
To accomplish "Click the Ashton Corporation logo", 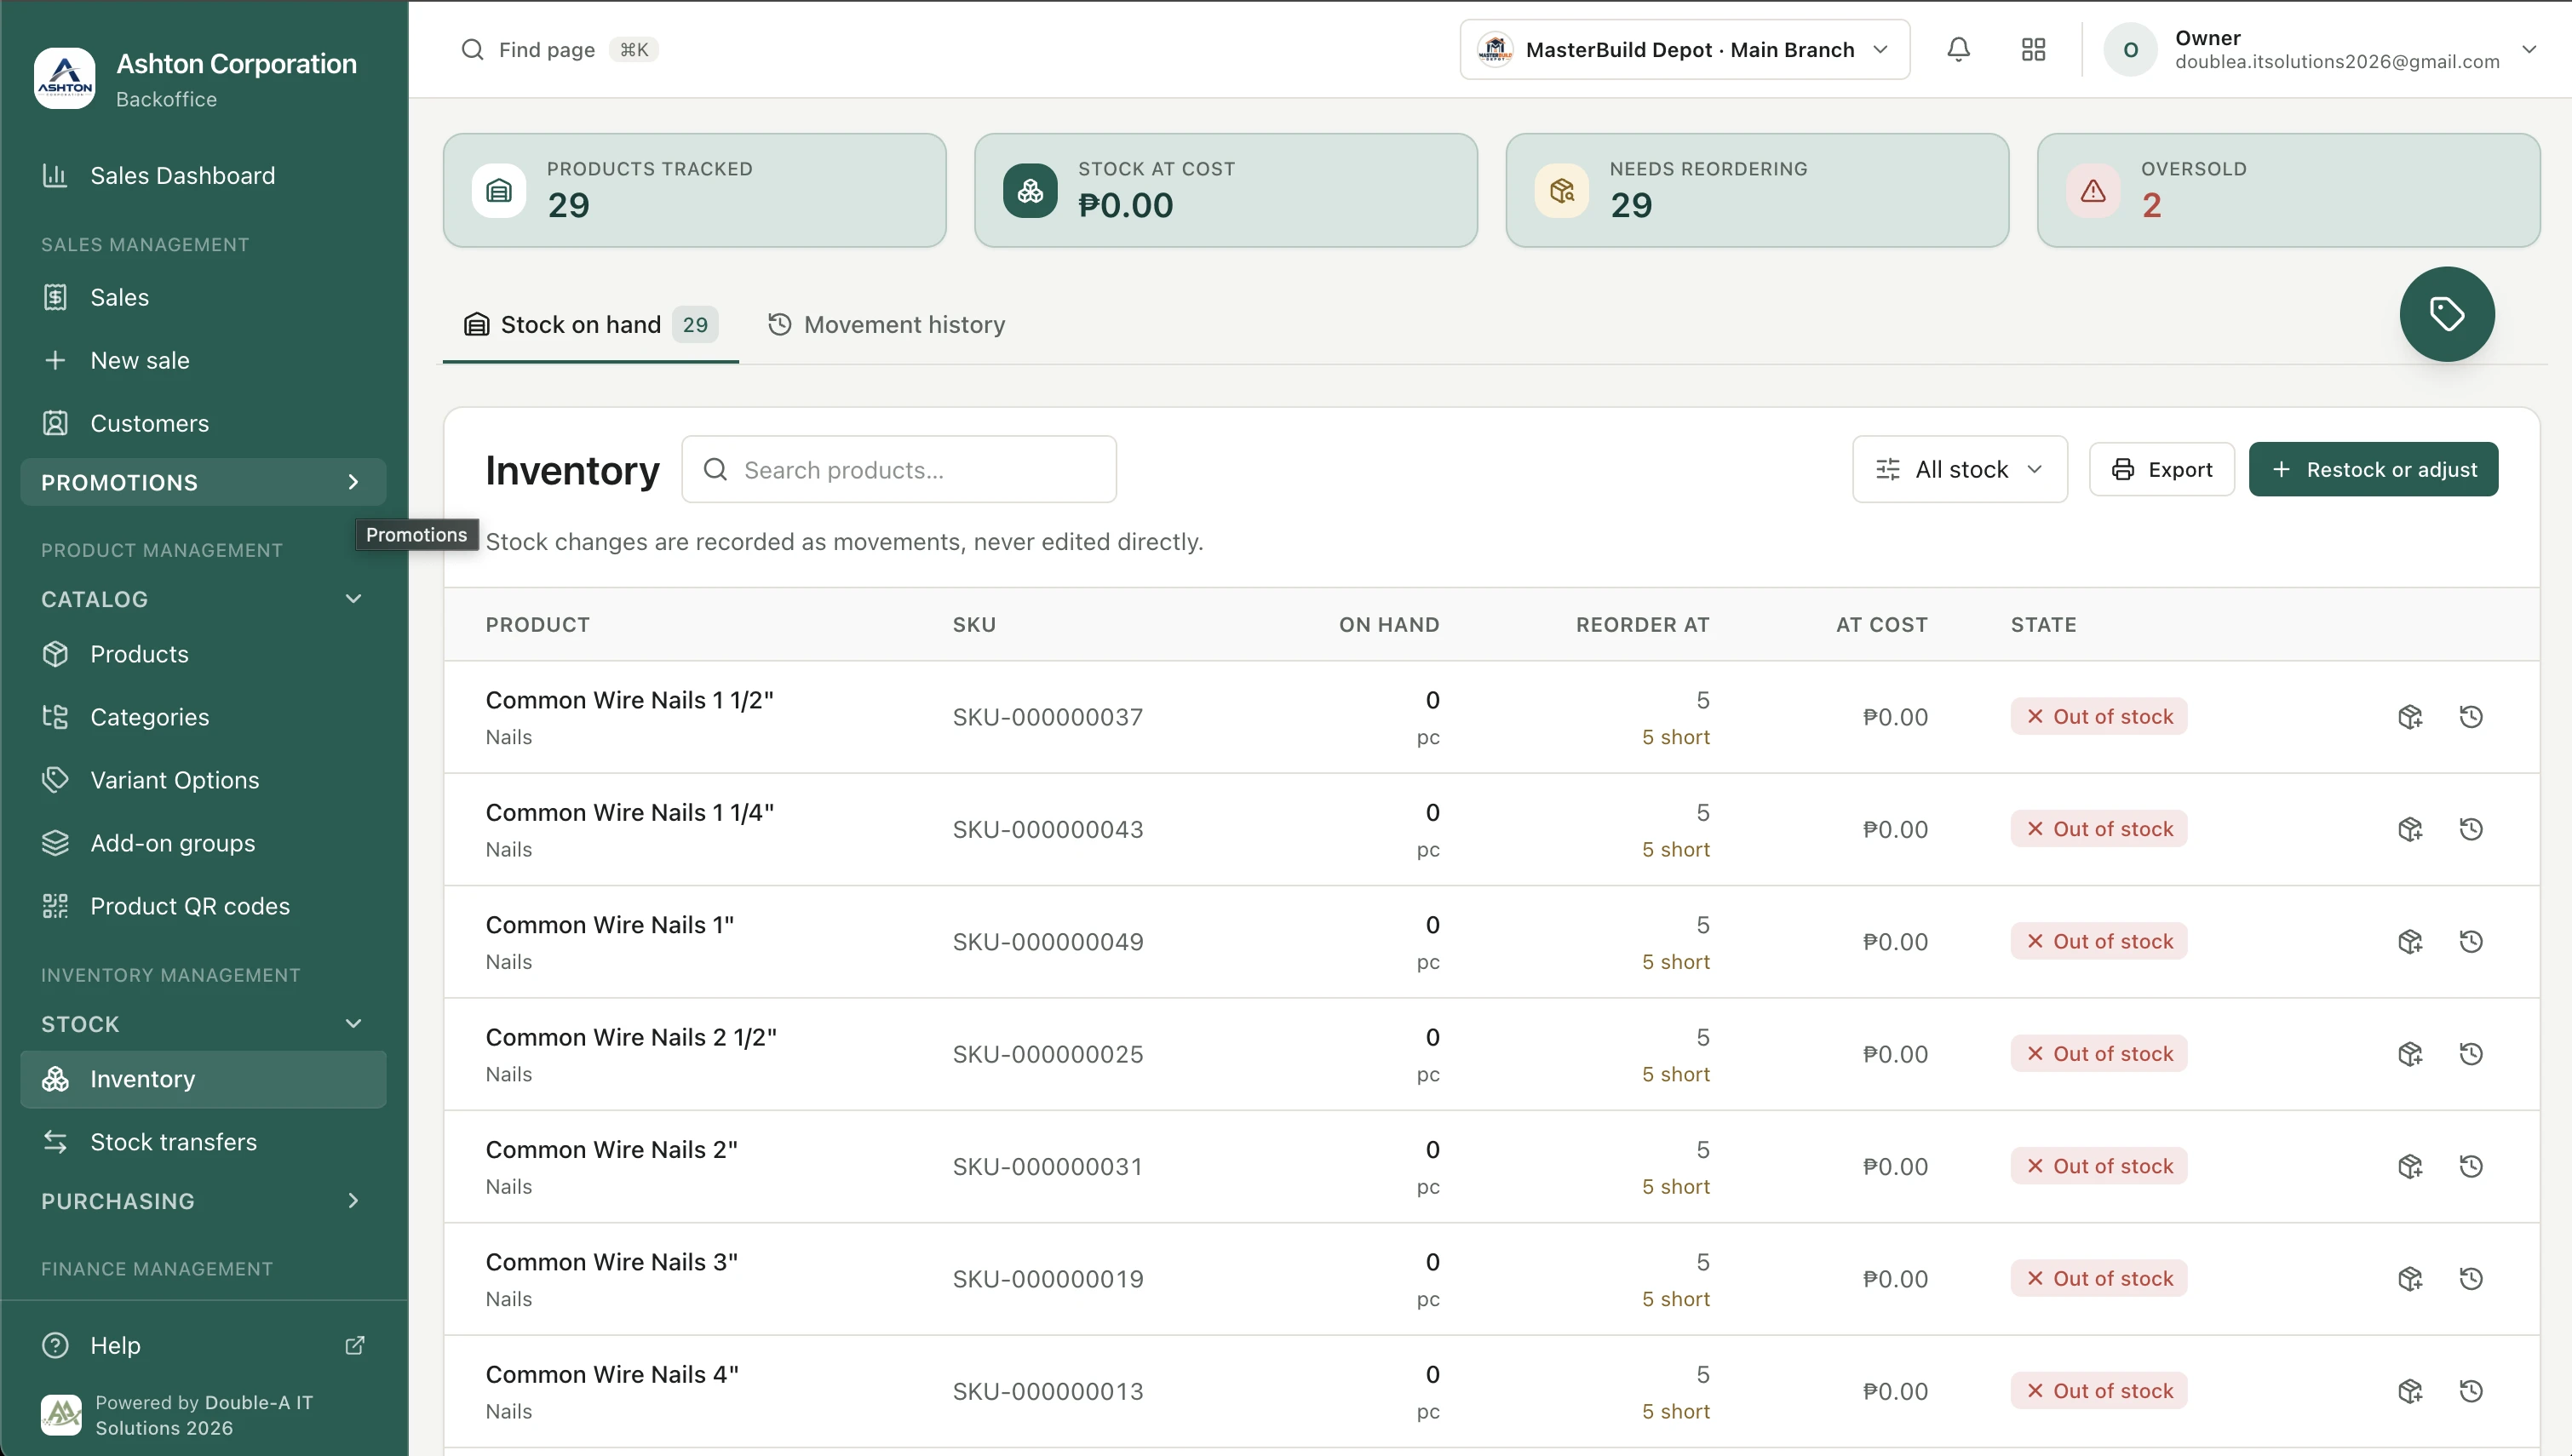I will (x=65, y=78).
